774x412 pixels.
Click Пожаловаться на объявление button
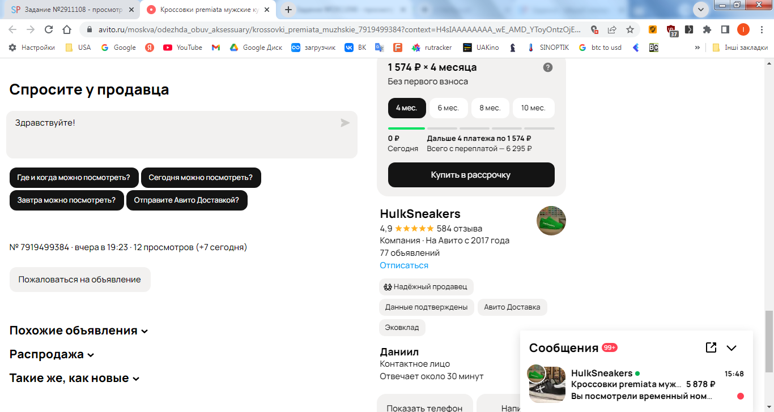(x=80, y=280)
